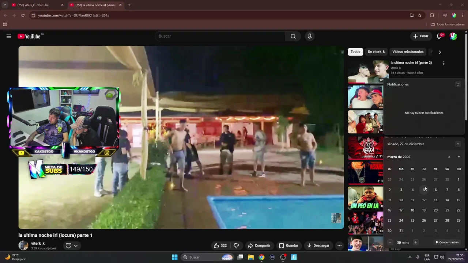Viewport: 468px width, 263px height.
Task: Open Task View on taskbar
Action: [240, 257]
